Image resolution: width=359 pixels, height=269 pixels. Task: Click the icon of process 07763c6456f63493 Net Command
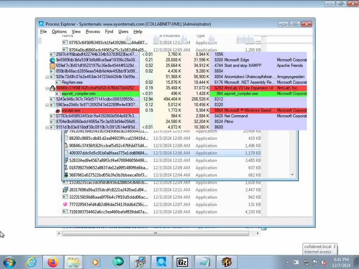[x=53, y=116]
